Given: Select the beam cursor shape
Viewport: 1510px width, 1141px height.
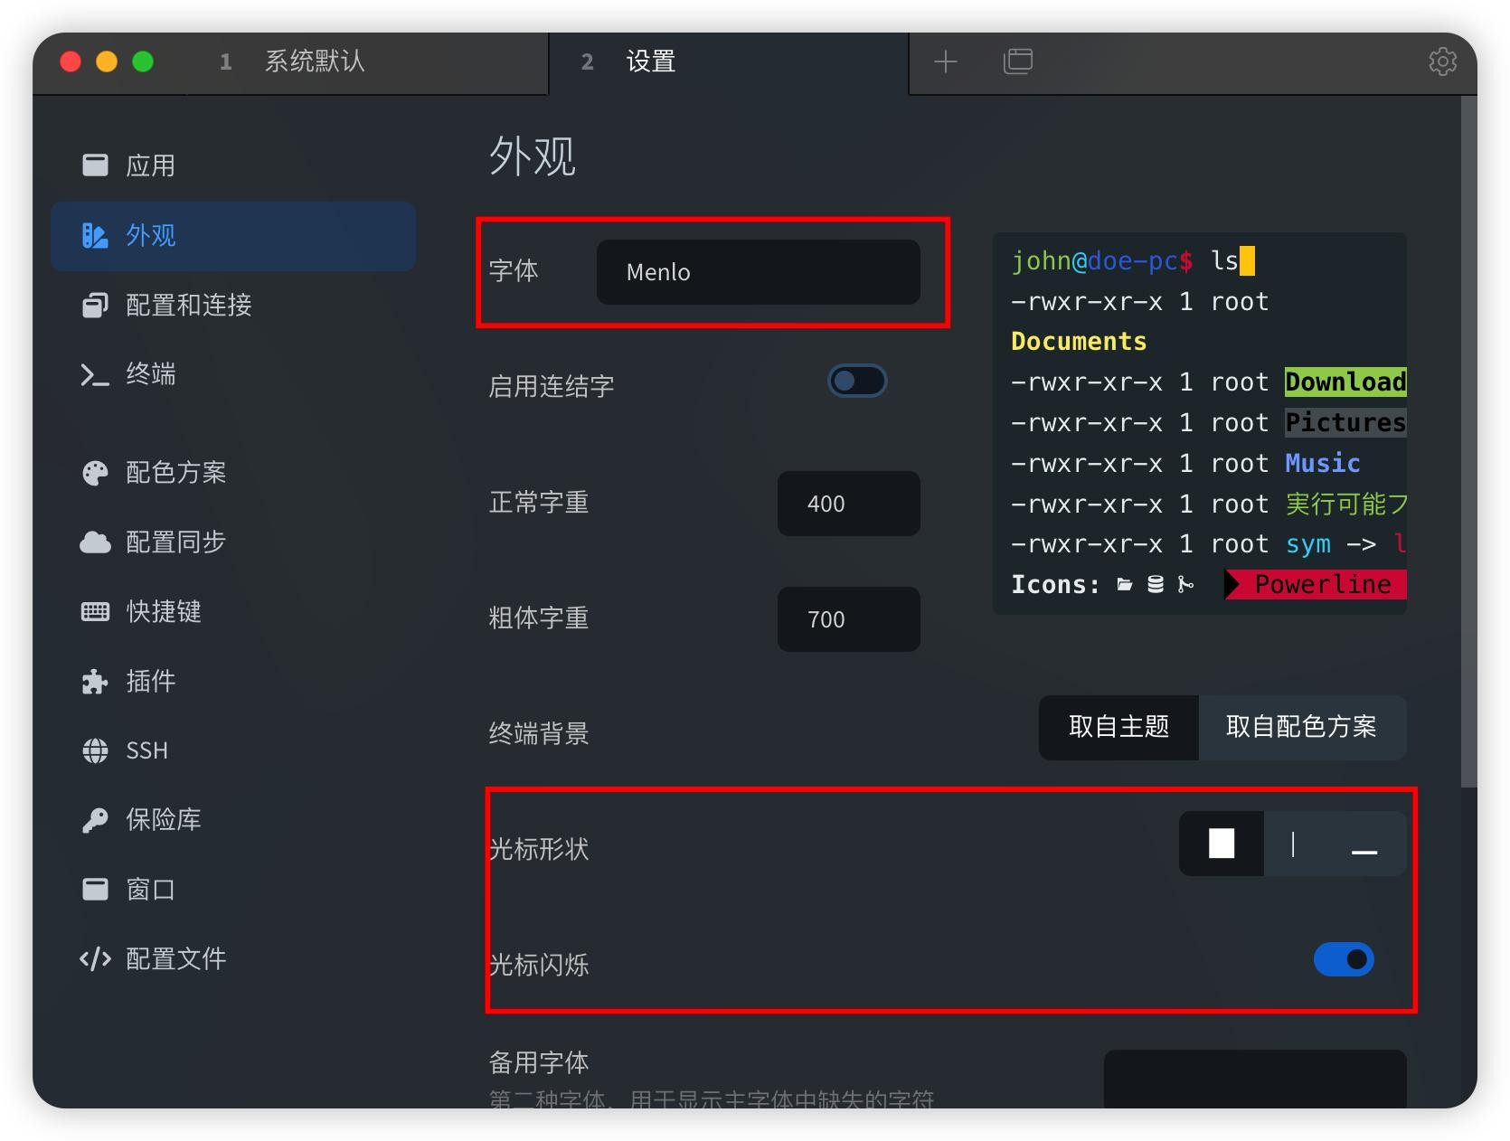Looking at the screenshot, I should (1293, 844).
